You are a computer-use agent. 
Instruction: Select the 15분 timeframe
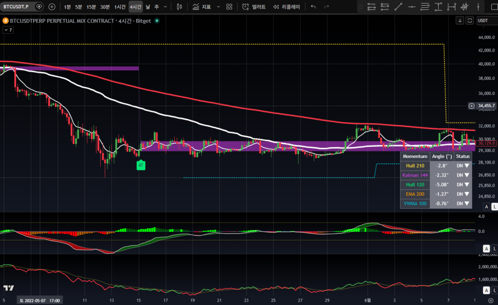click(91, 7)
